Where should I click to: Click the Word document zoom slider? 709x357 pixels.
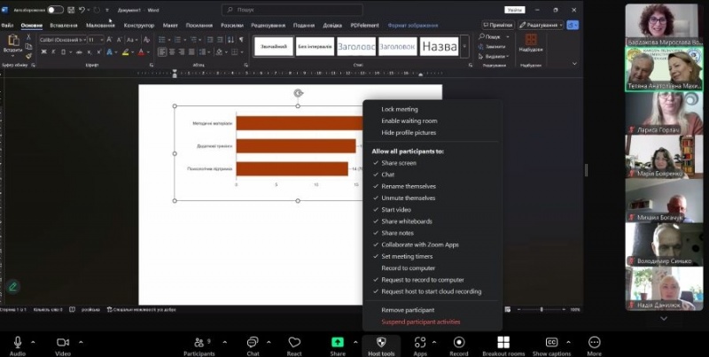pos(541,309)
